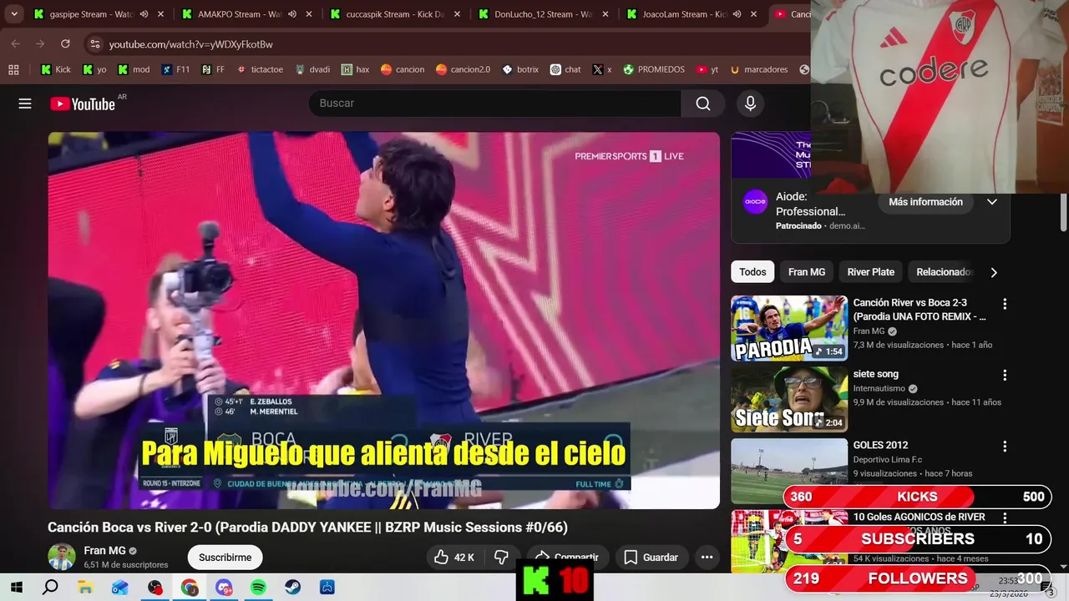1069x601 pixels.
Task: Click the search magnifier button
Action: [x=703, y=104]
